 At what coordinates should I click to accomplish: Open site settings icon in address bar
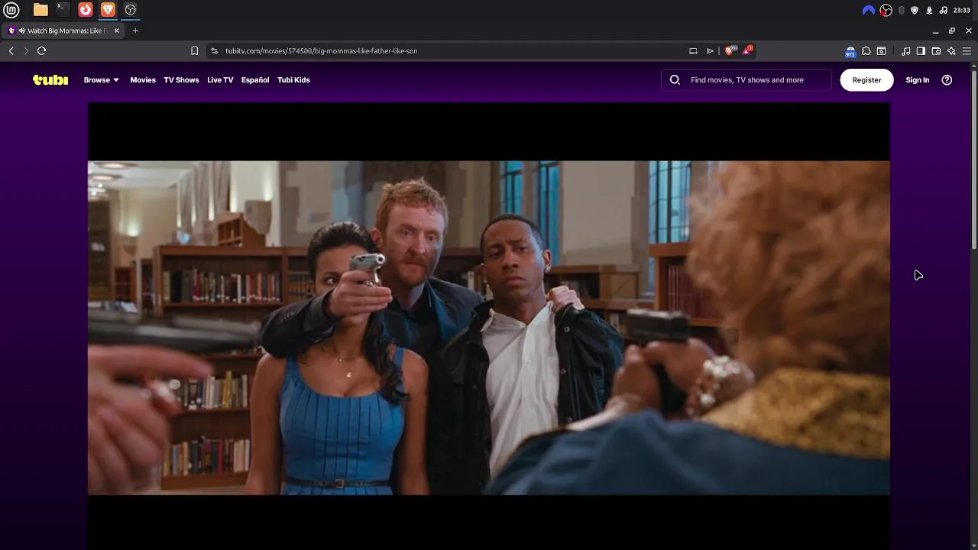pos(215,50)
